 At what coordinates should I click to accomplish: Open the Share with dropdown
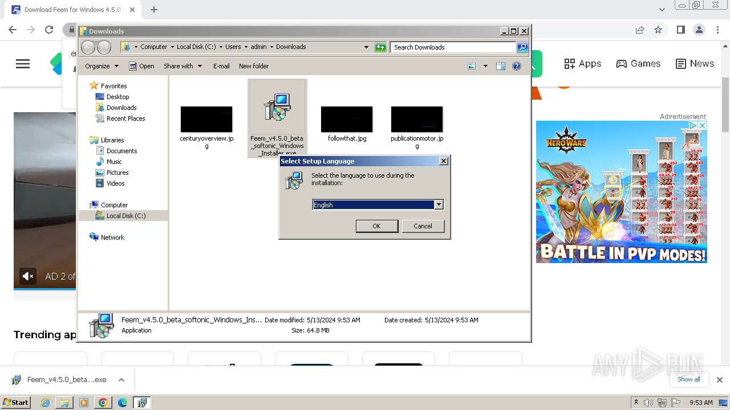point(182,66)
